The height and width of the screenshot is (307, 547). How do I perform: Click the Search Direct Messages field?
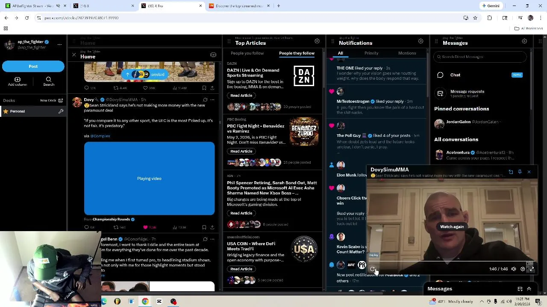click(480, 57)
